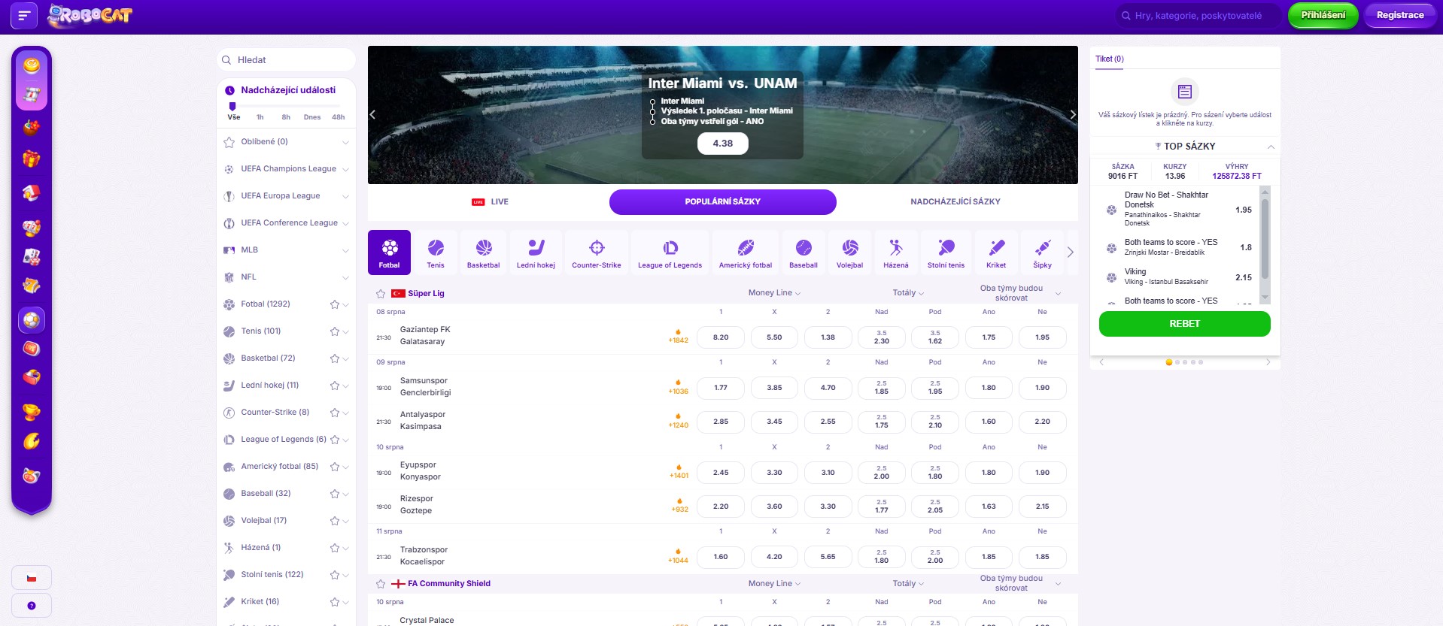1443x626 pixels.
Task: Select the 8h time filter
Action: 286,117
